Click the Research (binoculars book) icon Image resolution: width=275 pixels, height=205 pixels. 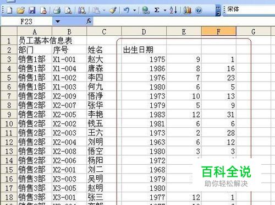pyautogui.click(x=82, y=10)
